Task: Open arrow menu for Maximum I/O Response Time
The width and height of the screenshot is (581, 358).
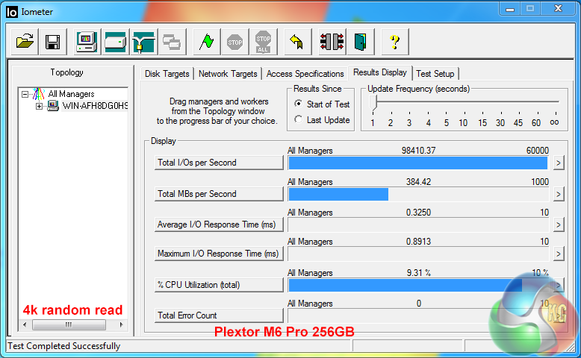Action: 559,254
